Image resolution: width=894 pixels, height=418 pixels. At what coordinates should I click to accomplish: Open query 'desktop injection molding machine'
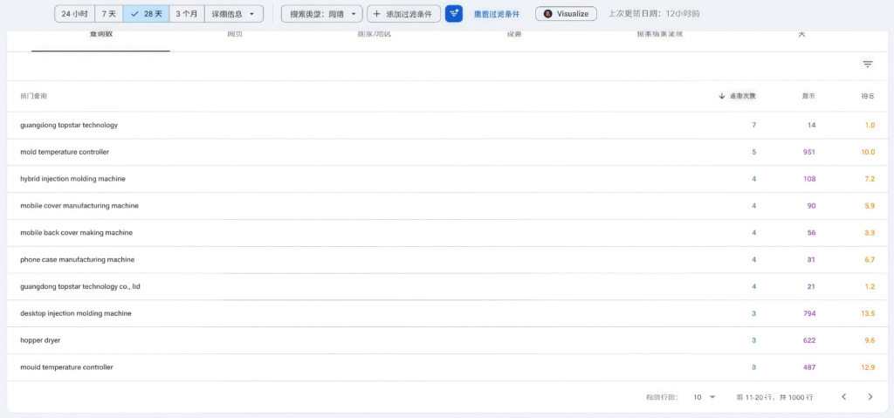tap(76, 313)
